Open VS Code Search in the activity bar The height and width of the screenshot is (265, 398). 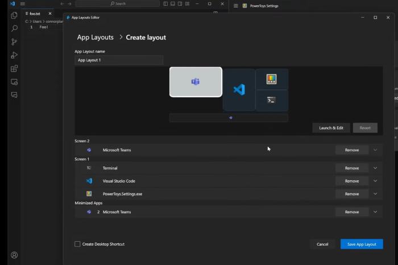(x=14, y=28)
